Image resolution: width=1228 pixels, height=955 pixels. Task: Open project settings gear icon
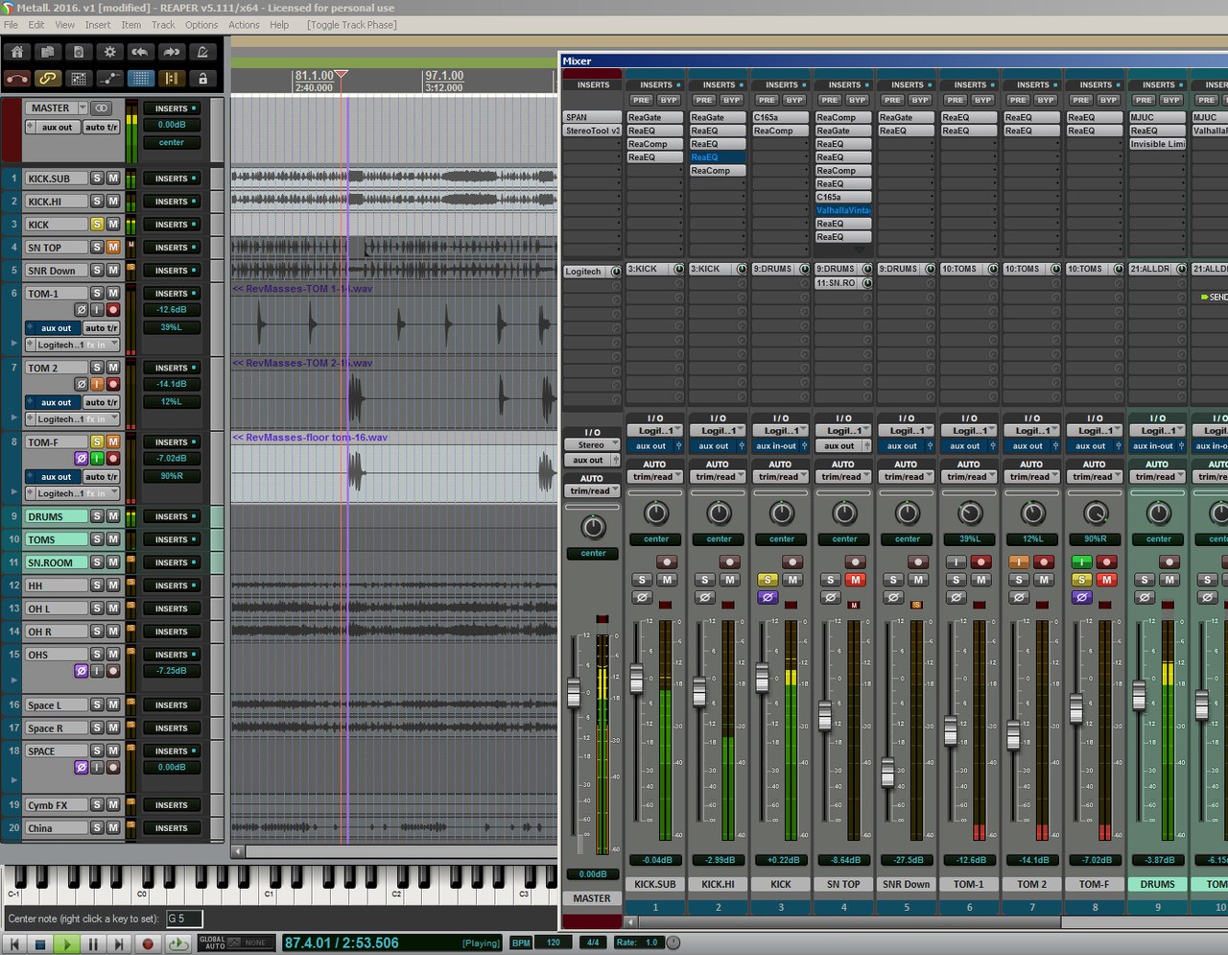(109, 52)
